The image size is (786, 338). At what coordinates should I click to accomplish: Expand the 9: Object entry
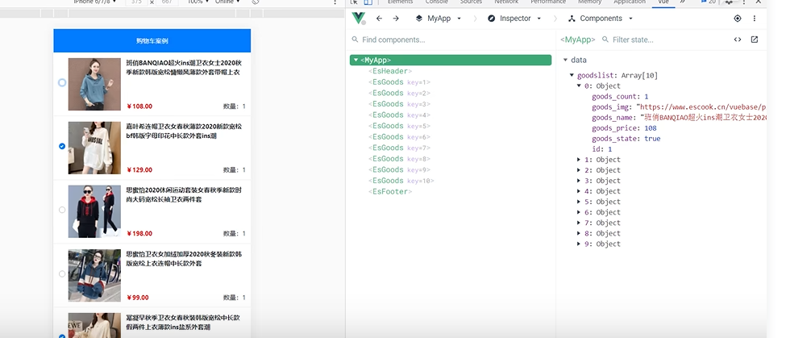tap(580, 244)
